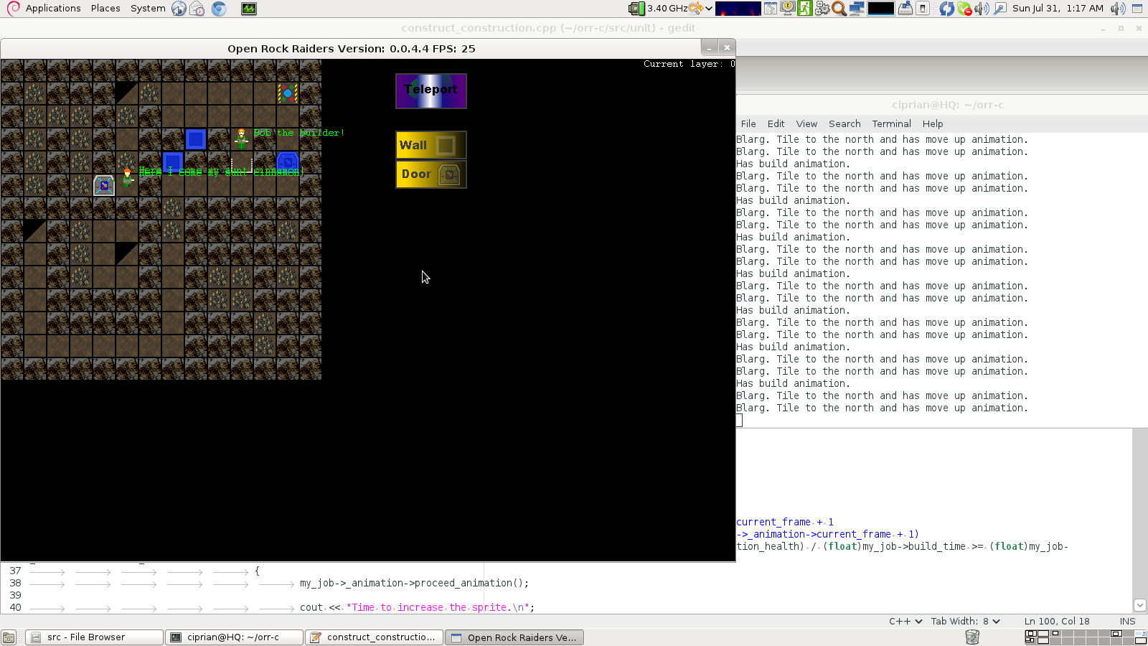
Task: Open the View menu in terminal
Action: (806, 123)
